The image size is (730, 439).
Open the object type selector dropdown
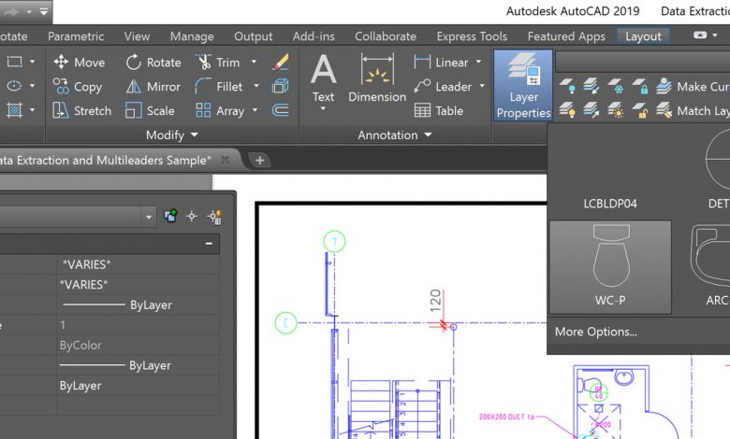[149, 216]
